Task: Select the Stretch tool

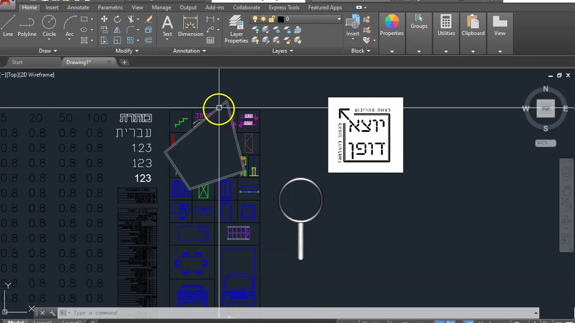Action: 104,40
